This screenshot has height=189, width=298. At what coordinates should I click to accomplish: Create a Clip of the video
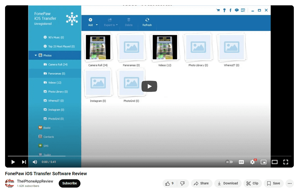[252, 183]
